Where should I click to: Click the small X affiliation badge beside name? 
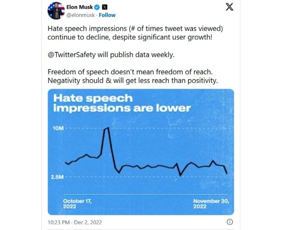coord(104,7)
